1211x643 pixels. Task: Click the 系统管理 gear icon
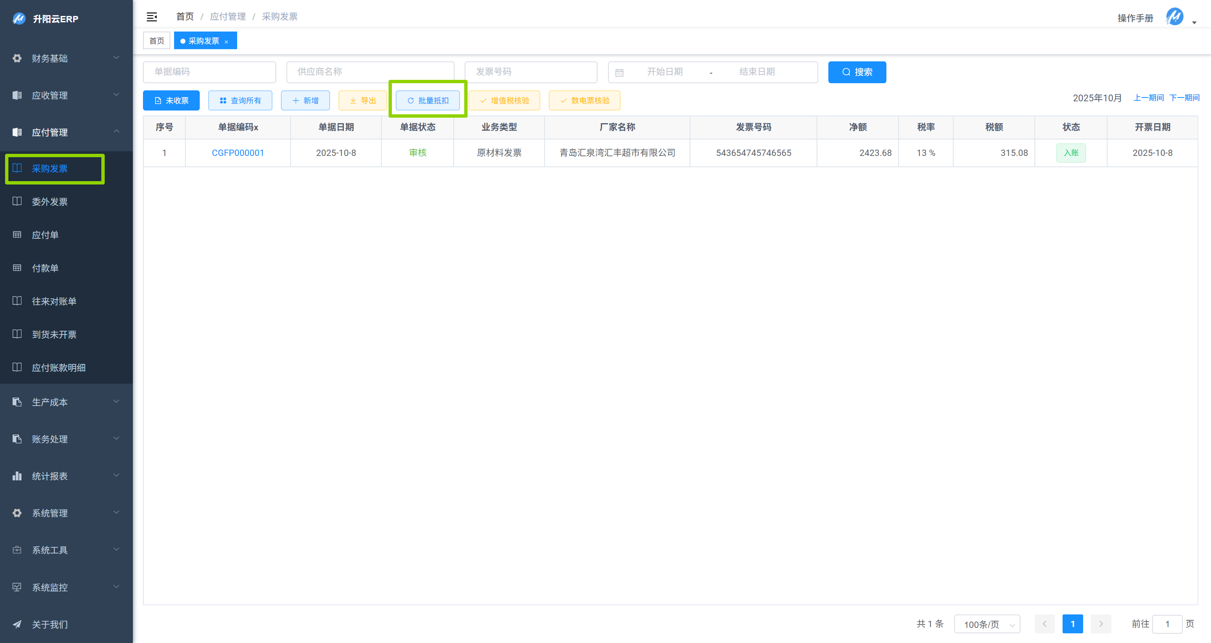click(x=17, y=513)
